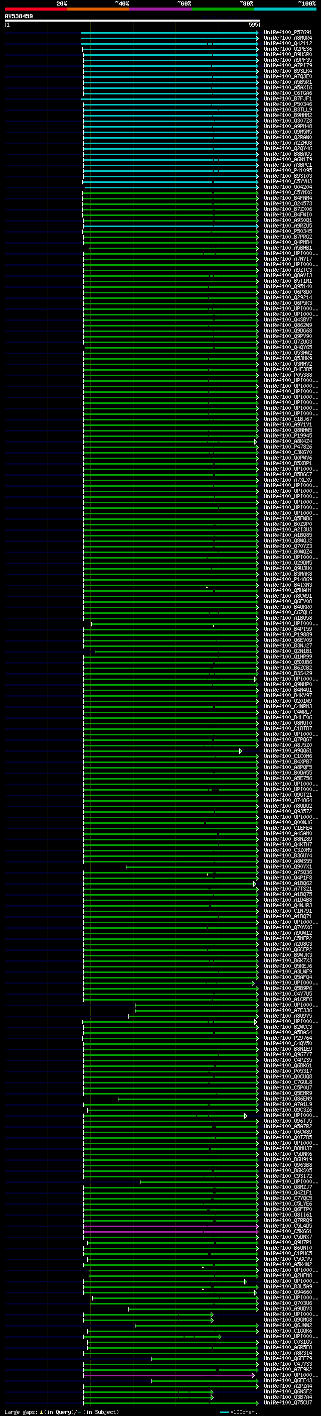The width and height of the screenshot is (321, 1416).
Task: Select hit label UniRef100_C6TGA6
Action: (287, 93)
